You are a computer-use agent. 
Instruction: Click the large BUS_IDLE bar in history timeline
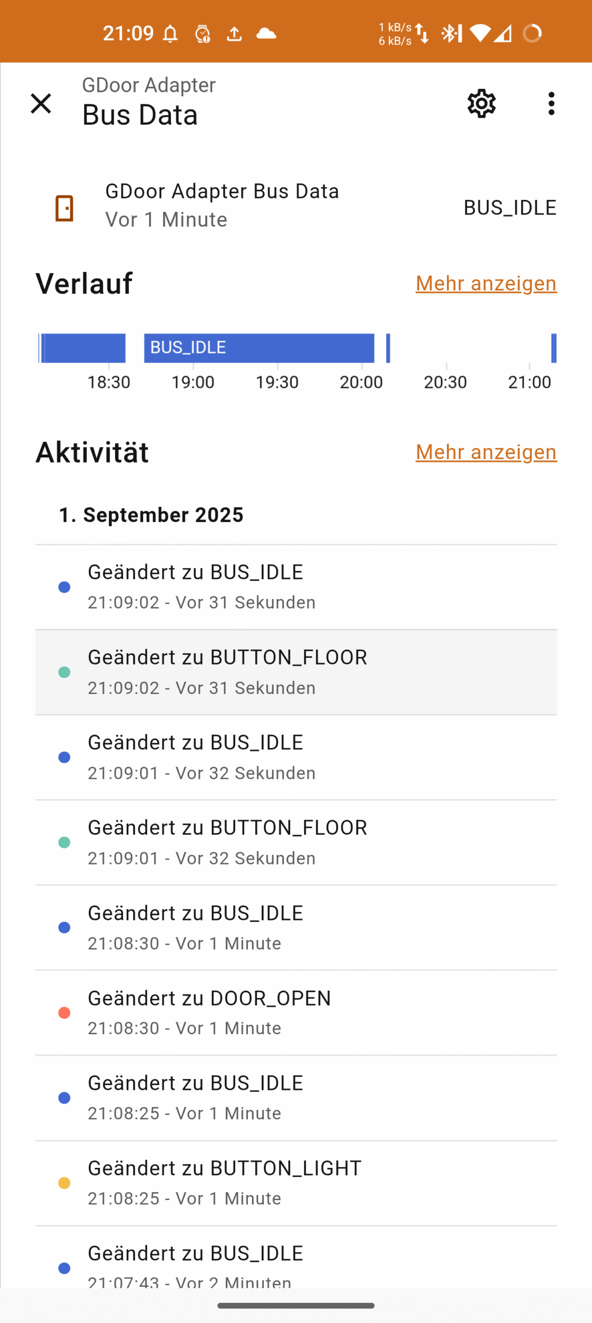(x=259, y=348)
